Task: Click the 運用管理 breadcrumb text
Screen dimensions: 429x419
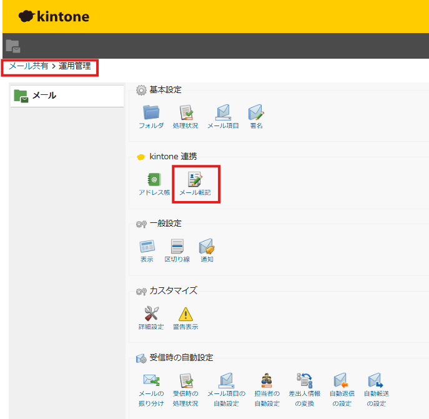Action: coord(75,66)
